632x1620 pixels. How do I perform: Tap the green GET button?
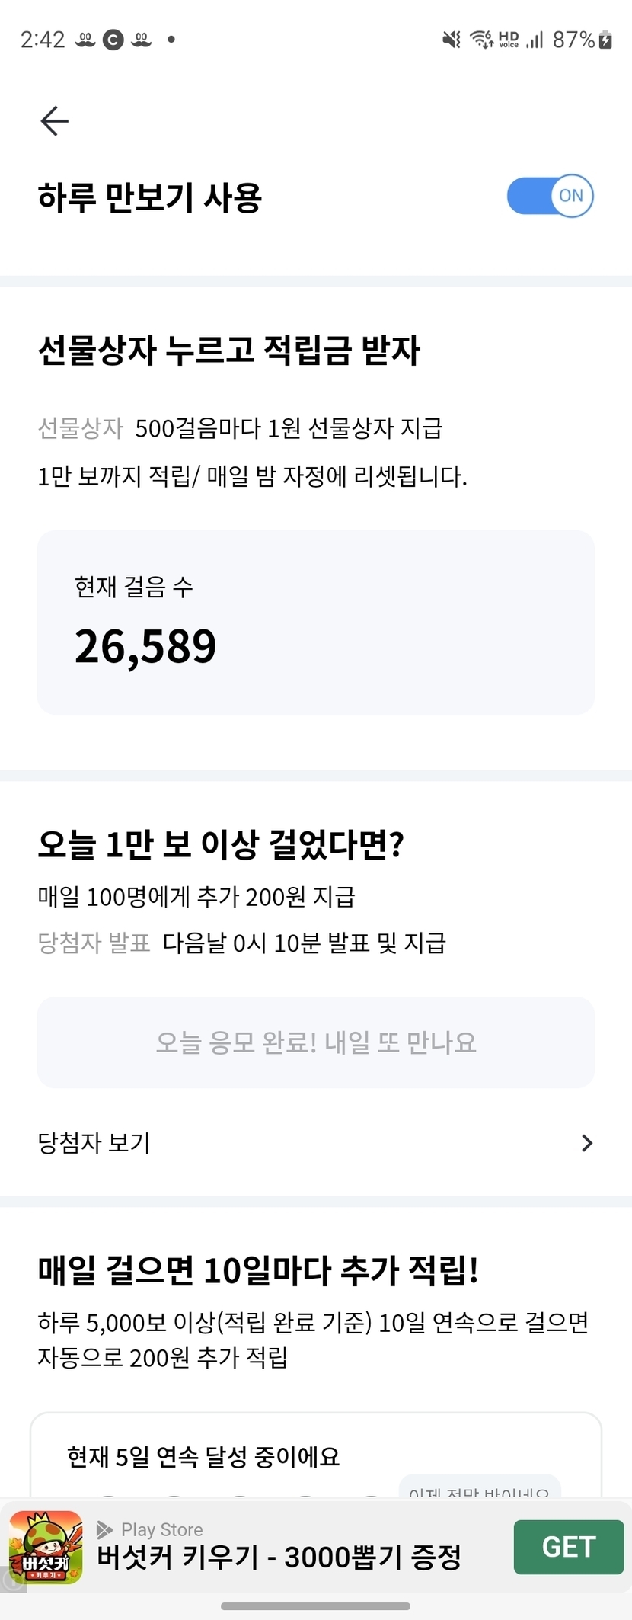(568, 1548)
